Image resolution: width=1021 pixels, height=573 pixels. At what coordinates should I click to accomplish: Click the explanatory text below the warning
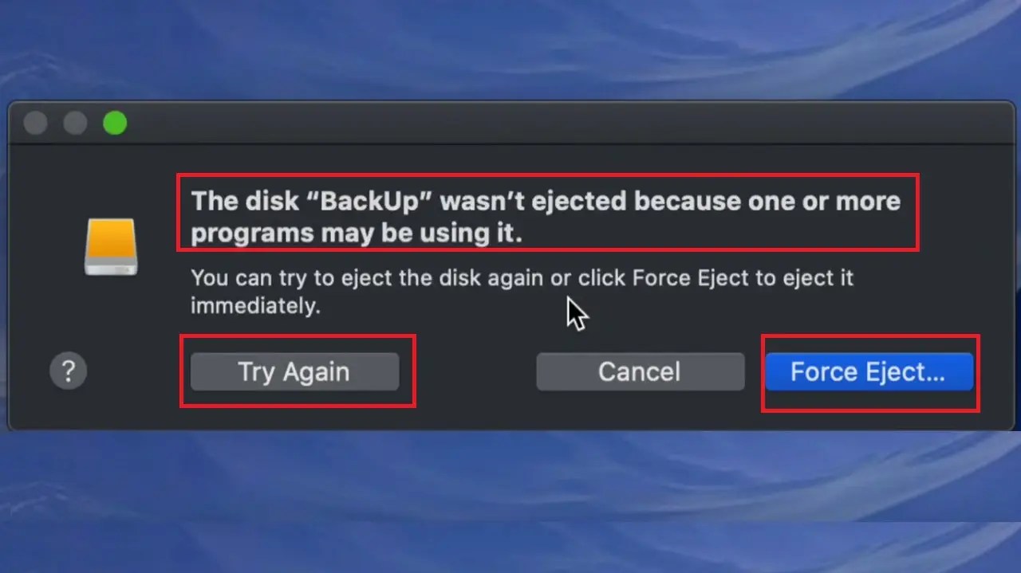522,292
